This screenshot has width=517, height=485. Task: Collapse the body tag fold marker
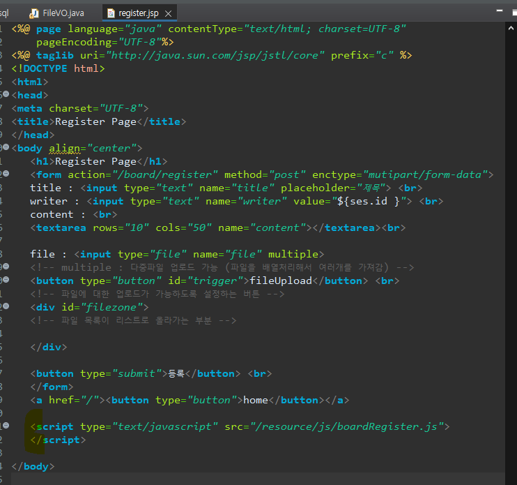click(6, 147)
